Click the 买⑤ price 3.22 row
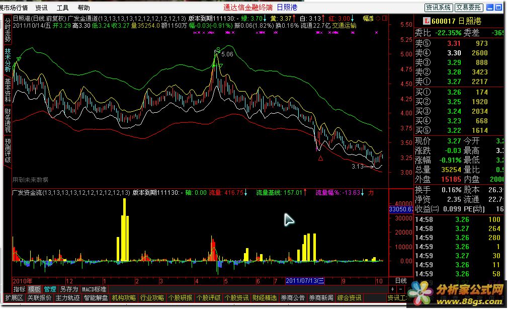 tap(460, 131)
